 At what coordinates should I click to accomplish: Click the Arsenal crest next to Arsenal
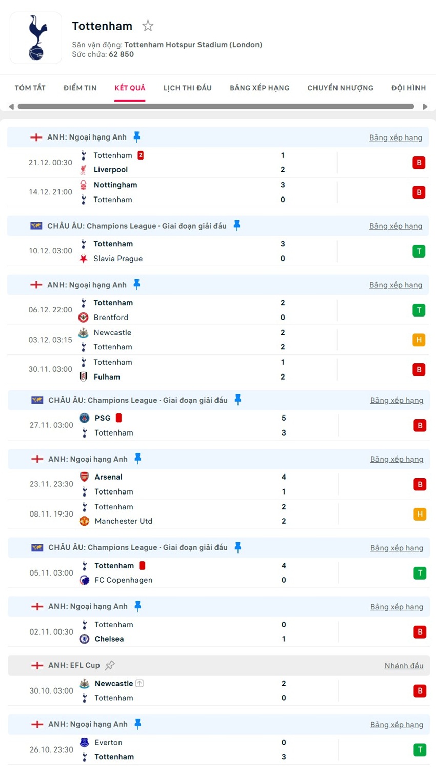pyautogui.click(x=84, y=477)
